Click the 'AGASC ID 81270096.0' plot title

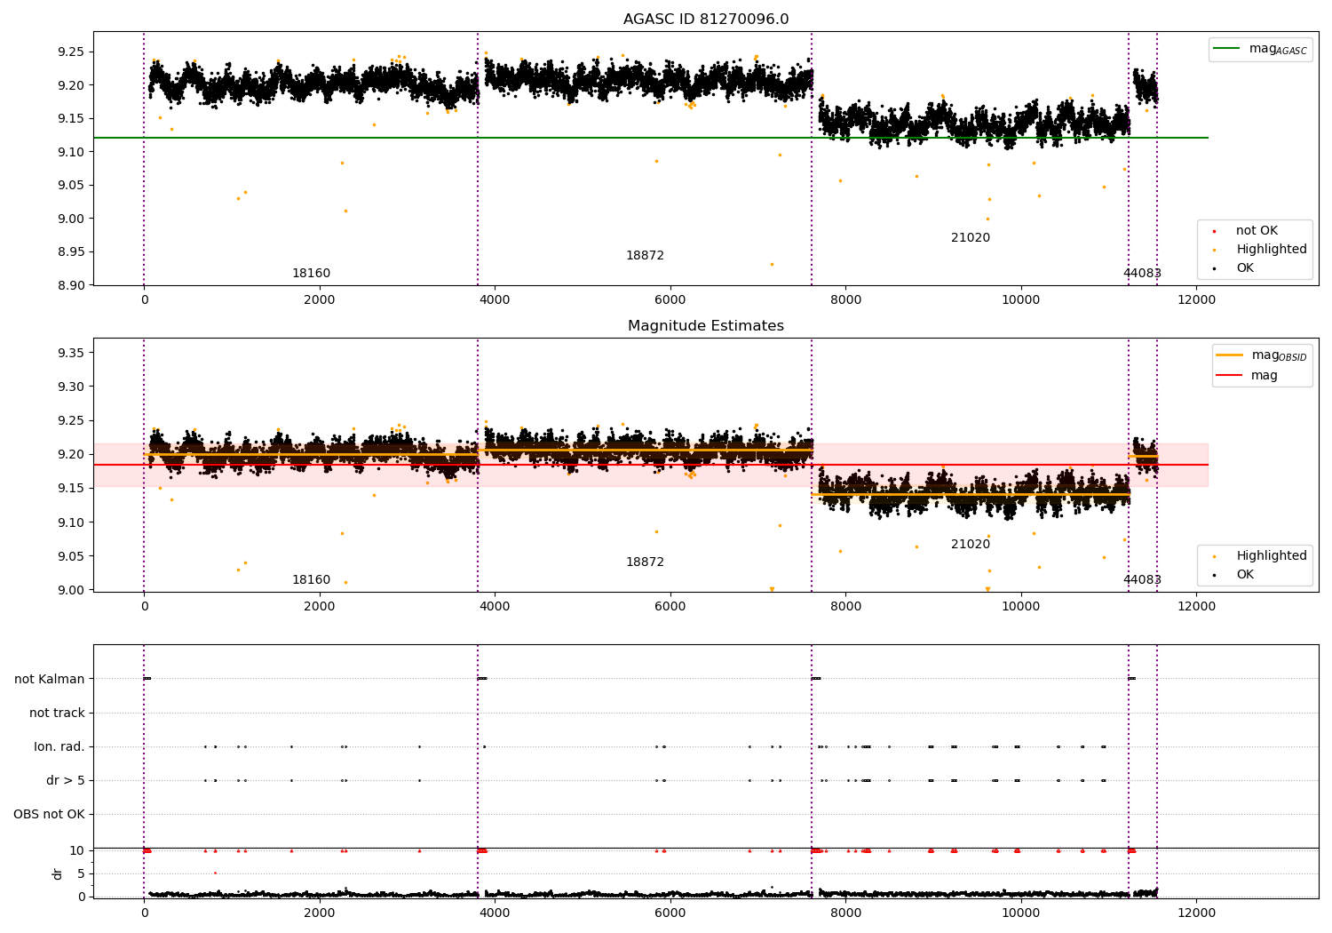point(706,20)
